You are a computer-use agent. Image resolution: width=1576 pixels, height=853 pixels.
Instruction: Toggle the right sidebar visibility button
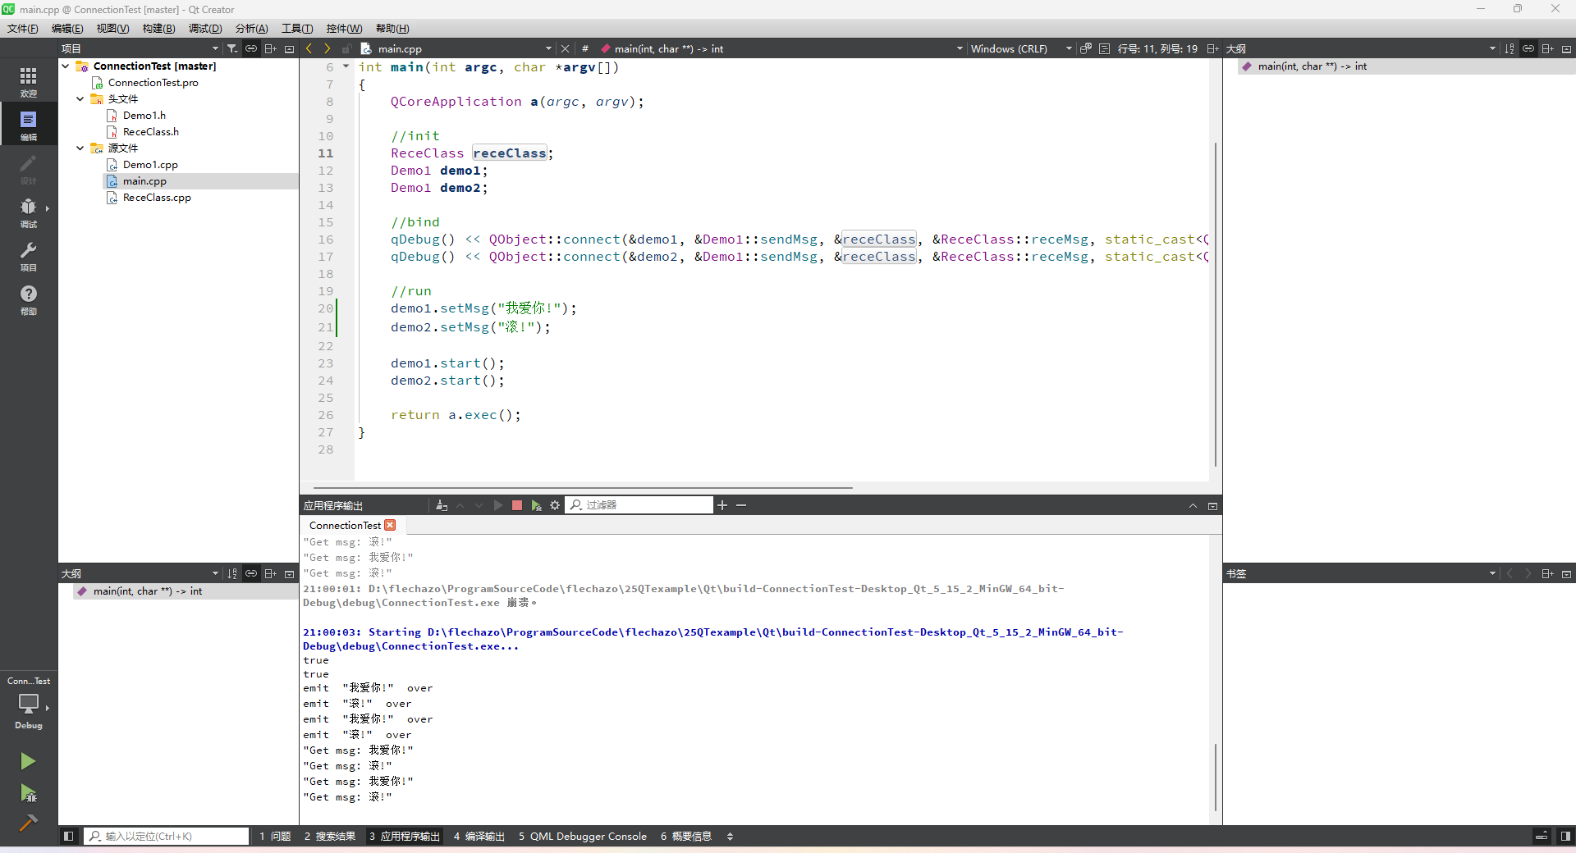[1565, 836]
